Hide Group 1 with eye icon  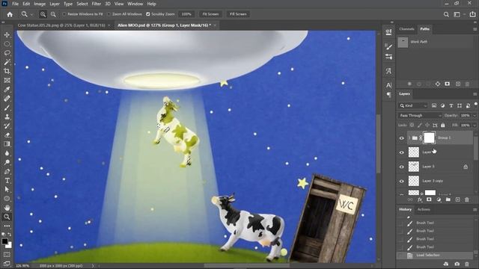(x=402, y=138)
